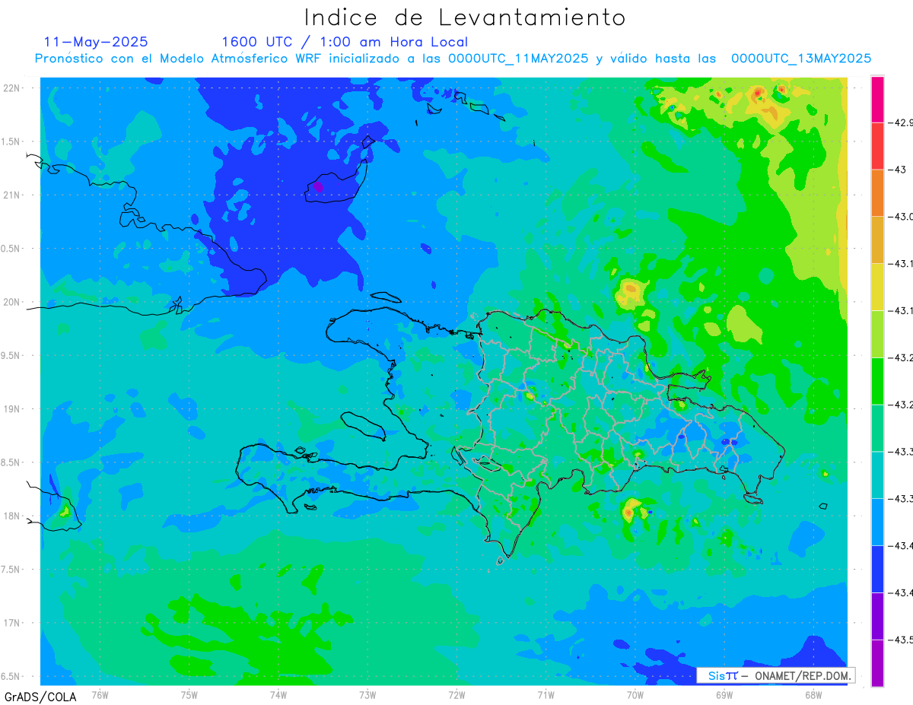This screenshot has height=705, width=913.
Task: Click the '69W' longitude label
Action: coord(724,694)
